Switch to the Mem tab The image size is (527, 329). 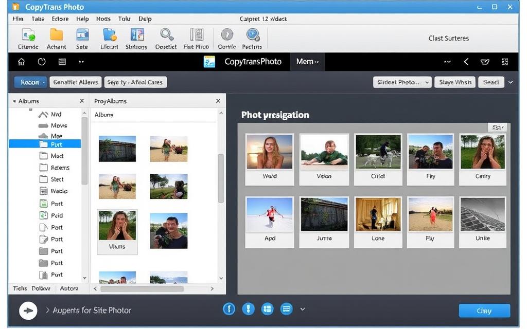[307, 62]
